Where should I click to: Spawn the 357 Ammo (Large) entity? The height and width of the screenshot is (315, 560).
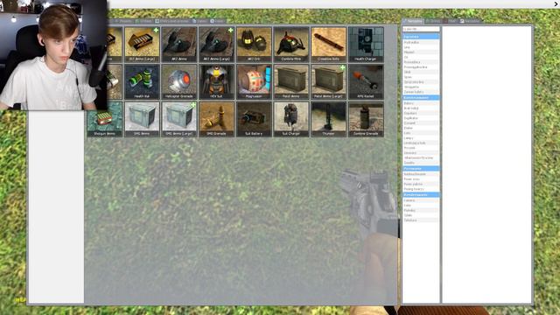pyautogui.click(x=142, y=45)
